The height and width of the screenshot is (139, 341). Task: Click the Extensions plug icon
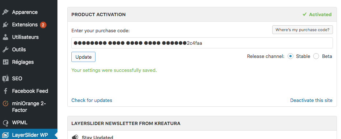(5, 25)
